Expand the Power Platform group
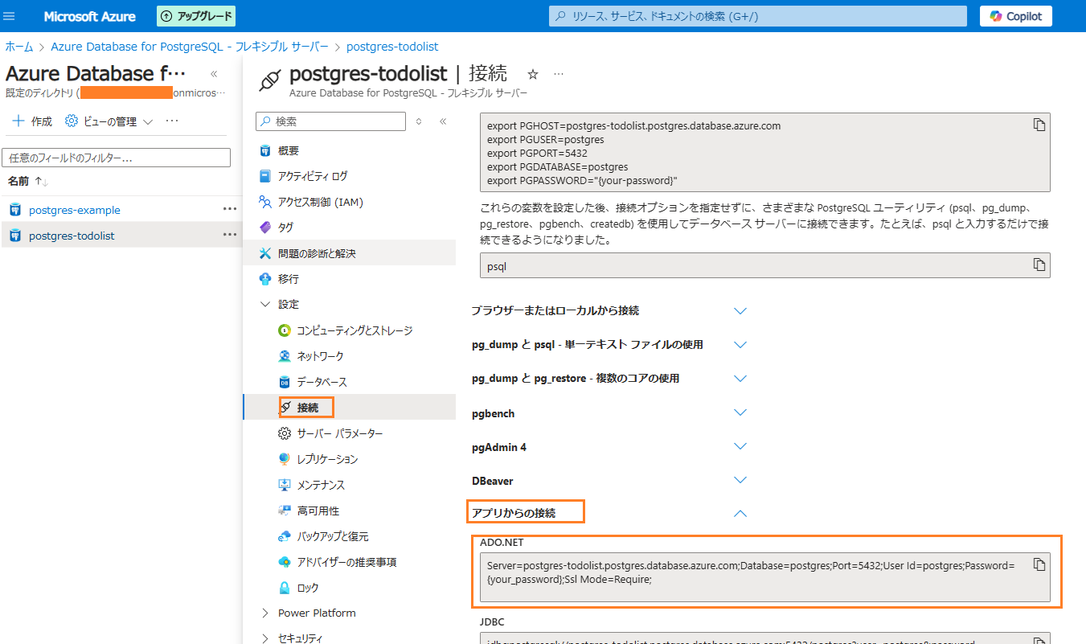The height and width of the screenshot is (644, 1086). [265, 613]
